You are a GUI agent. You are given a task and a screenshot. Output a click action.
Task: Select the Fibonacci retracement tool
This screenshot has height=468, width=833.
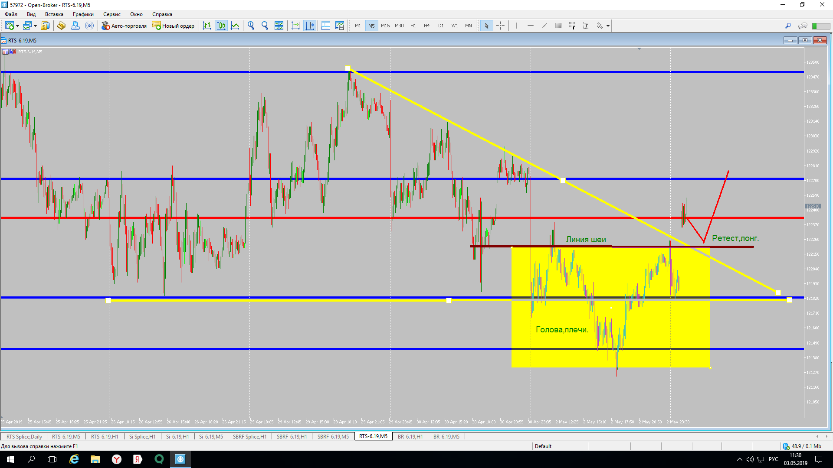coord(572,26)
